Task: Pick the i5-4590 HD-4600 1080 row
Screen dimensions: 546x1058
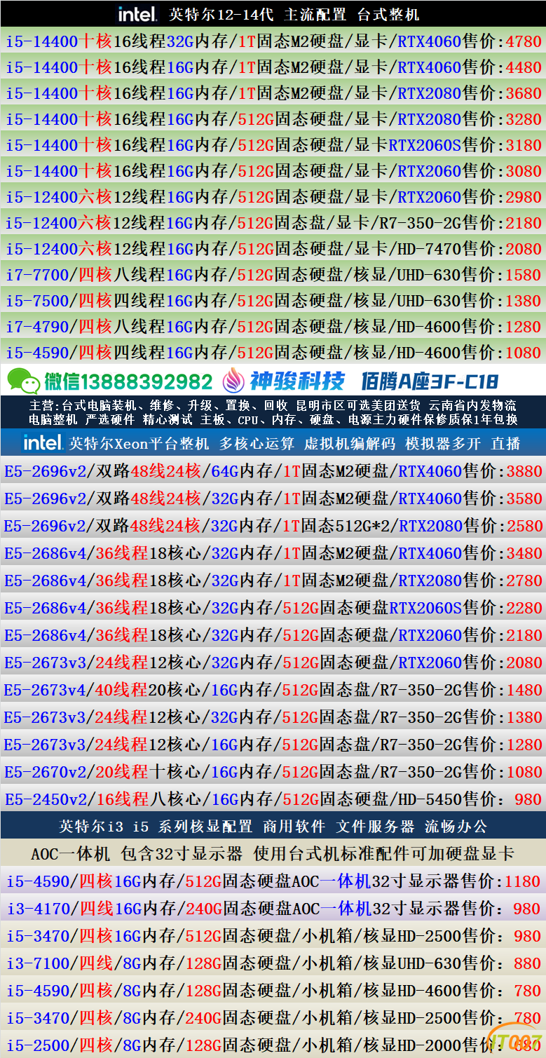Action: click(x=273, y=352)
